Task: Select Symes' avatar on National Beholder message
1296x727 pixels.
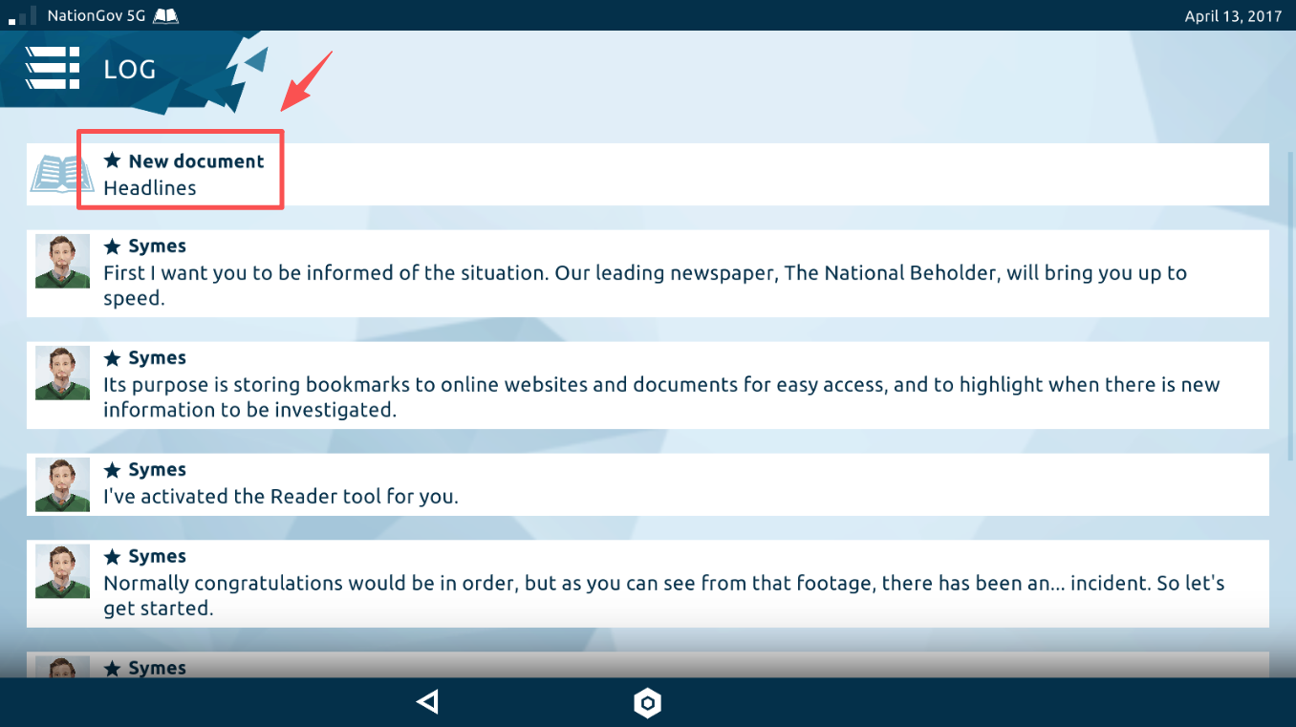Action: (x=62, y=261)
